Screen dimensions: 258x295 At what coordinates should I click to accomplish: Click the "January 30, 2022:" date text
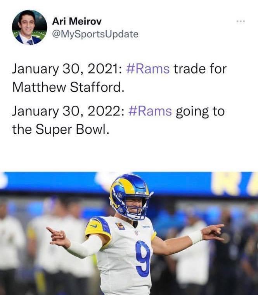tap(68, 112)
